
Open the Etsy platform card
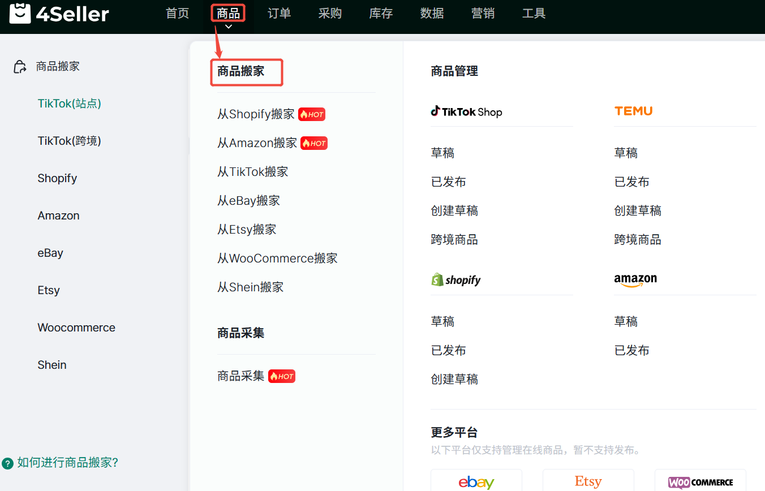588,480
